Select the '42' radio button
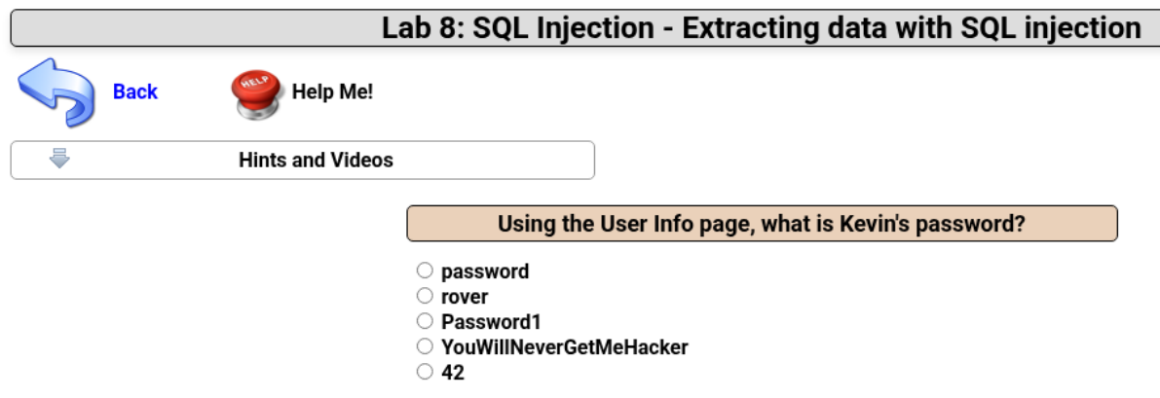The height and width of the screenshot is (398, 1160). point(424,372)
